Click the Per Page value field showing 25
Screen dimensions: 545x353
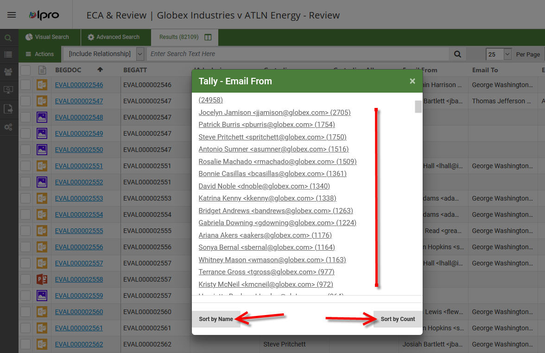(494, 54)
